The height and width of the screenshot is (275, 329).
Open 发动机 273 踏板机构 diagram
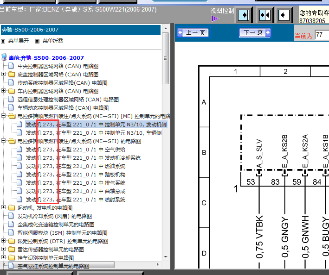(76, 175)
